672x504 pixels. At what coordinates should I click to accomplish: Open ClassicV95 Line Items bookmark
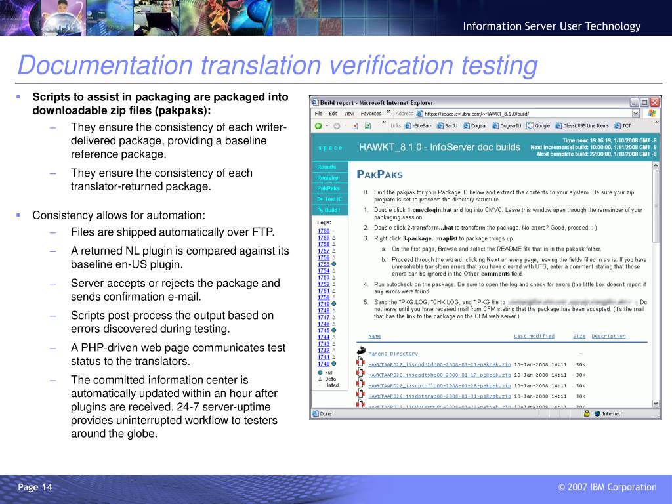click(x=581, y=126)
